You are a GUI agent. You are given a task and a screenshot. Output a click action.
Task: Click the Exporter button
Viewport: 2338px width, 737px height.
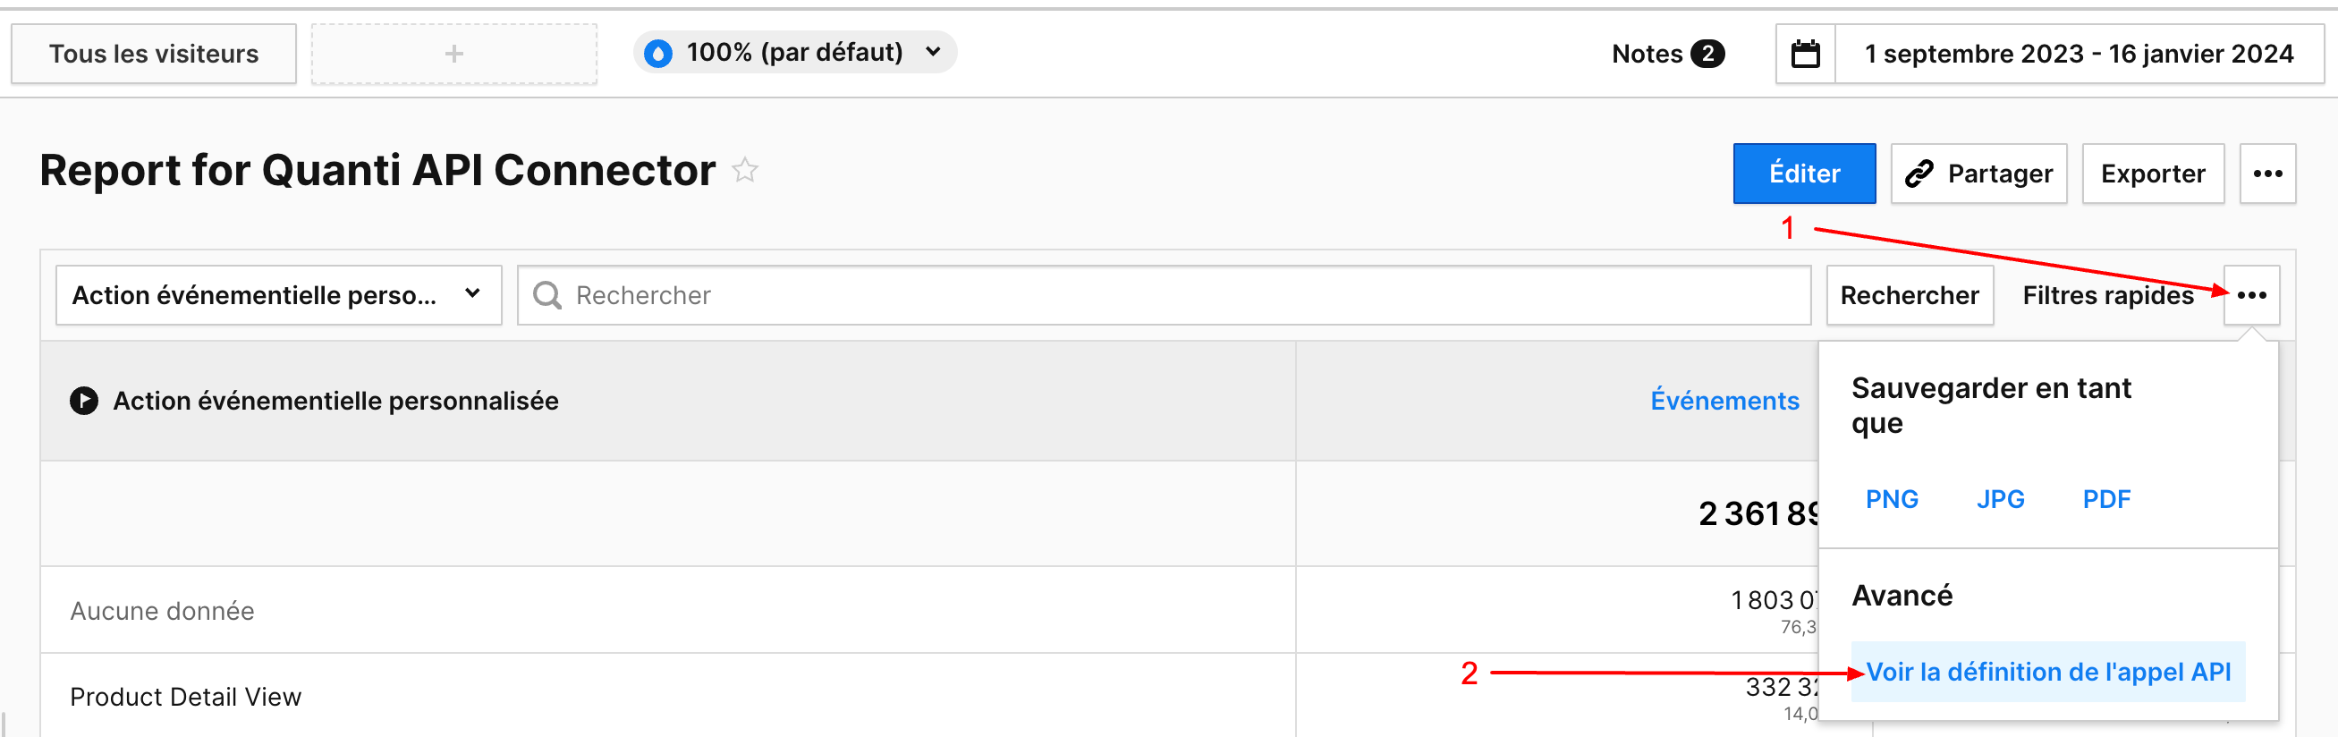pyautogui.click(x=2152, y=174)
